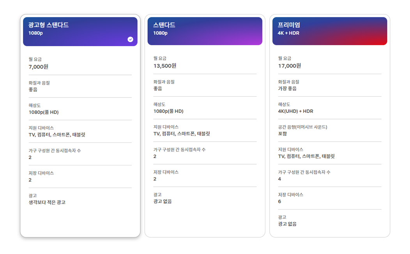Click the 좋음 quality value in 광고형 스탠다드
Image resolution: width=410 pixels, height=254 pixels.
tap(33, 90)
